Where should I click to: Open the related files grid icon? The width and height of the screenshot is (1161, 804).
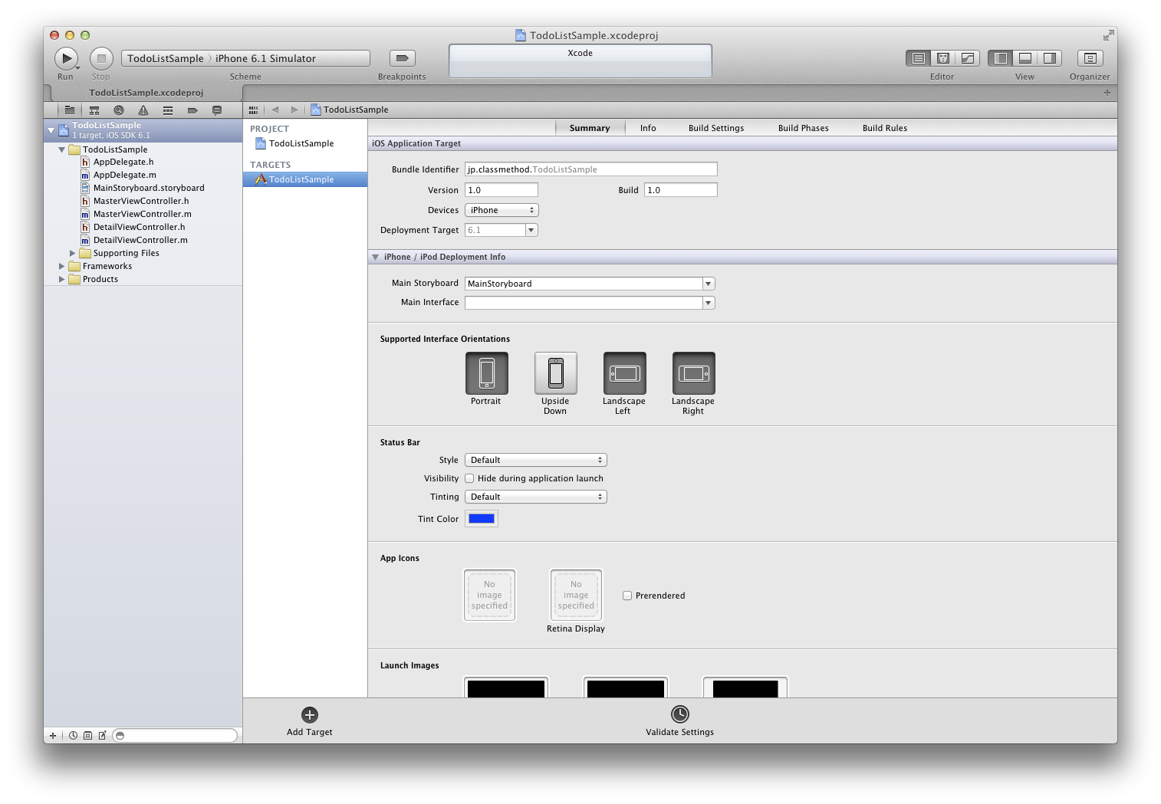click(253, 110)
